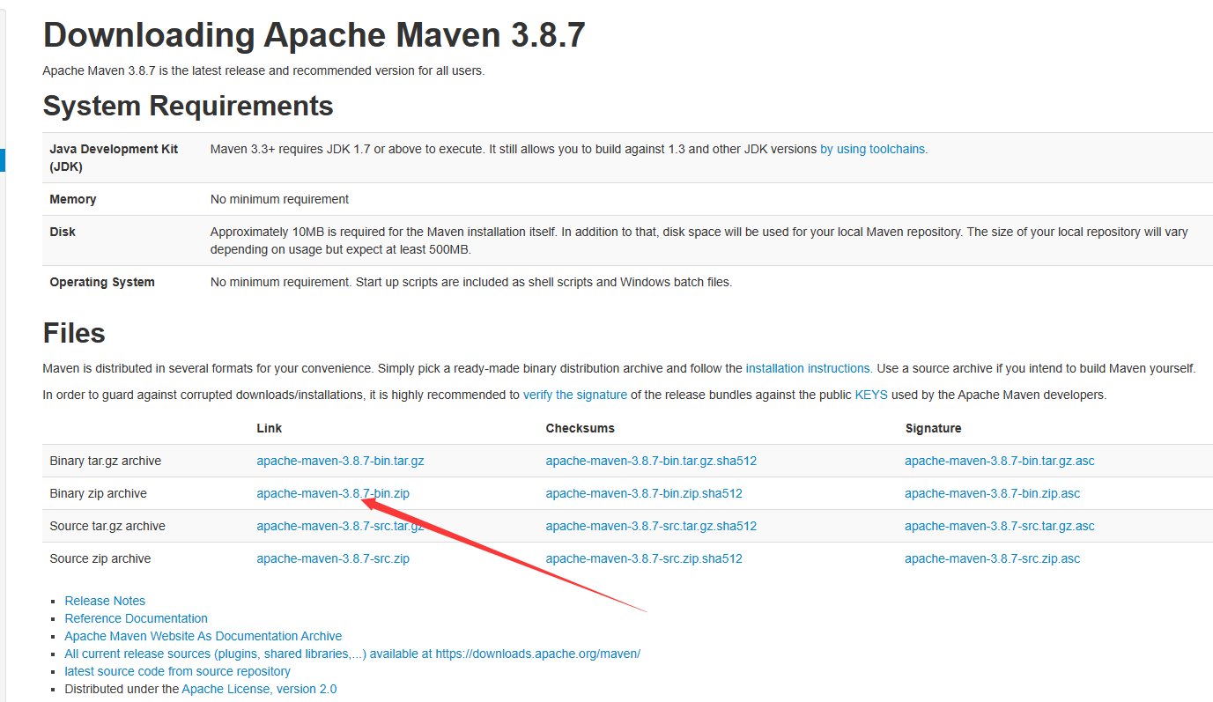Open the public KEYS link
This screenshot has height=702, width=1213.
[x=871, y=395]
